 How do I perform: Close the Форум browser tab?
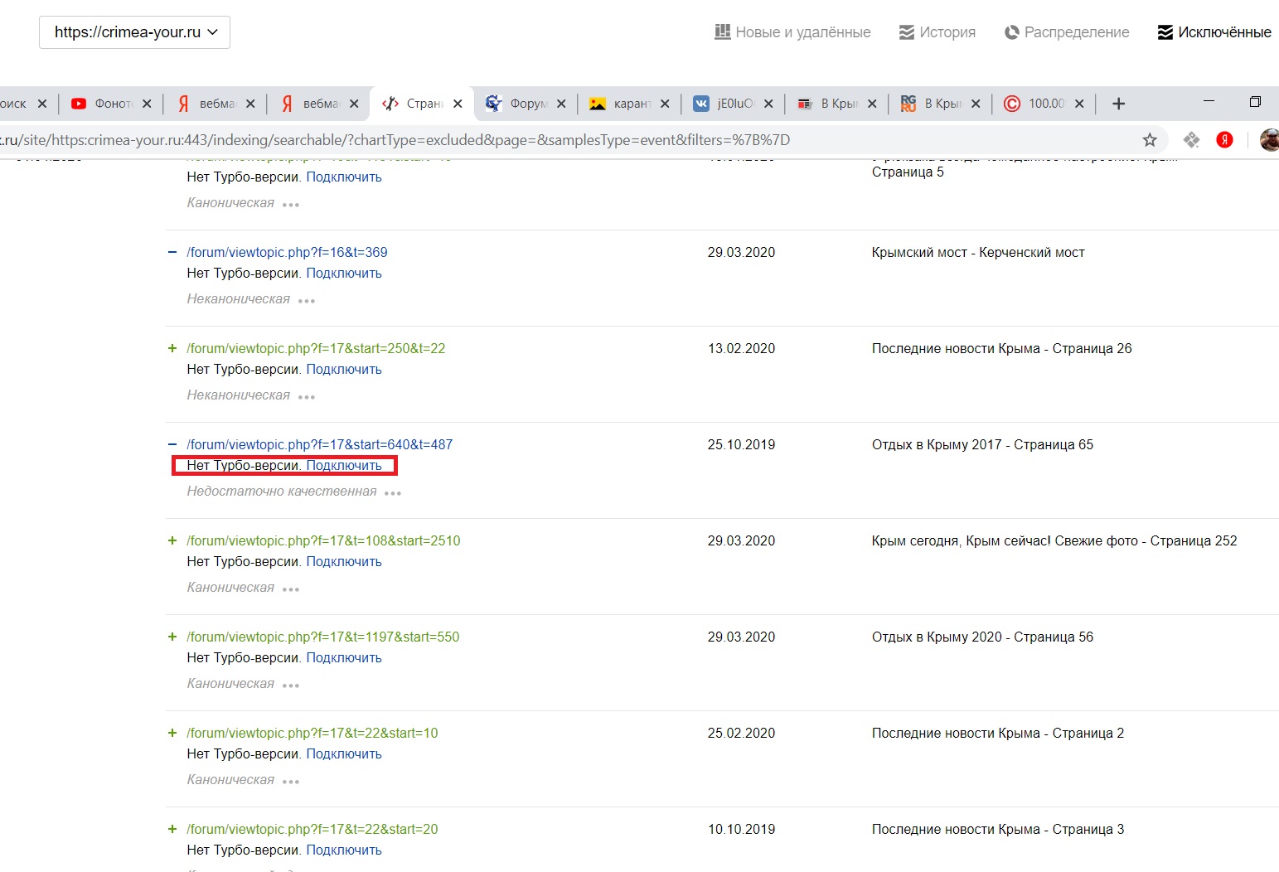561,104
